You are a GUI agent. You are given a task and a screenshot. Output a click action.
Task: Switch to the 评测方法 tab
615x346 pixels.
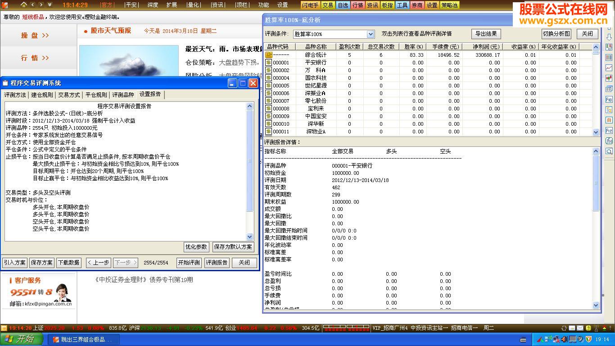[x=15, y=95]
